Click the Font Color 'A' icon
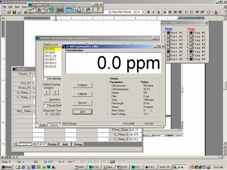This screenshot has width=227, height=170. 216,12
